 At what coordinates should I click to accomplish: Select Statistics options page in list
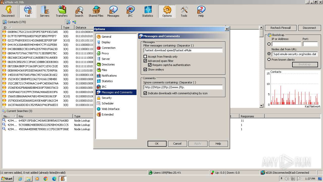coord(107,81)
